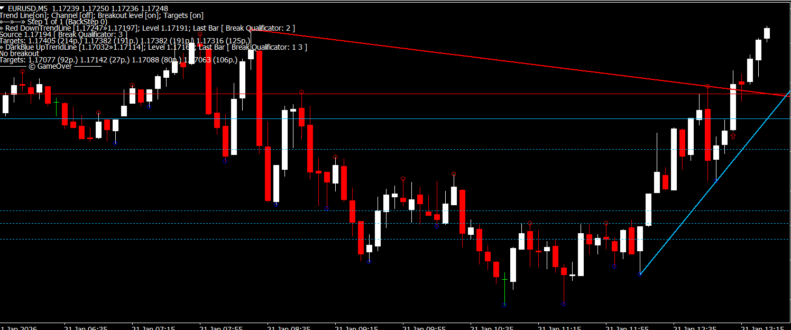Select the green doji candle near 06:35

[x=56, y=106]
